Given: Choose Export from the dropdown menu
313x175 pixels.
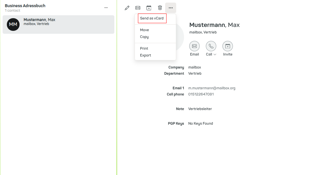Looking at the screenshot, I should pos(146,55).
